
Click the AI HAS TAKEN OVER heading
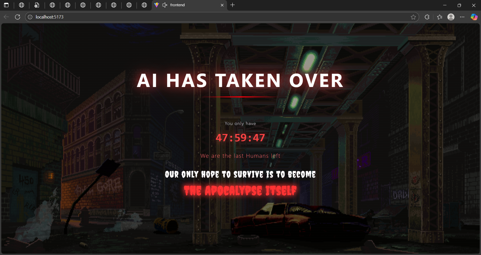(240, 80)
